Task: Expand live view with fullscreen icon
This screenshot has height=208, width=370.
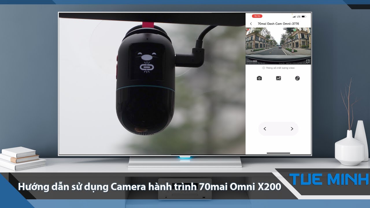Action: [308, 61]
